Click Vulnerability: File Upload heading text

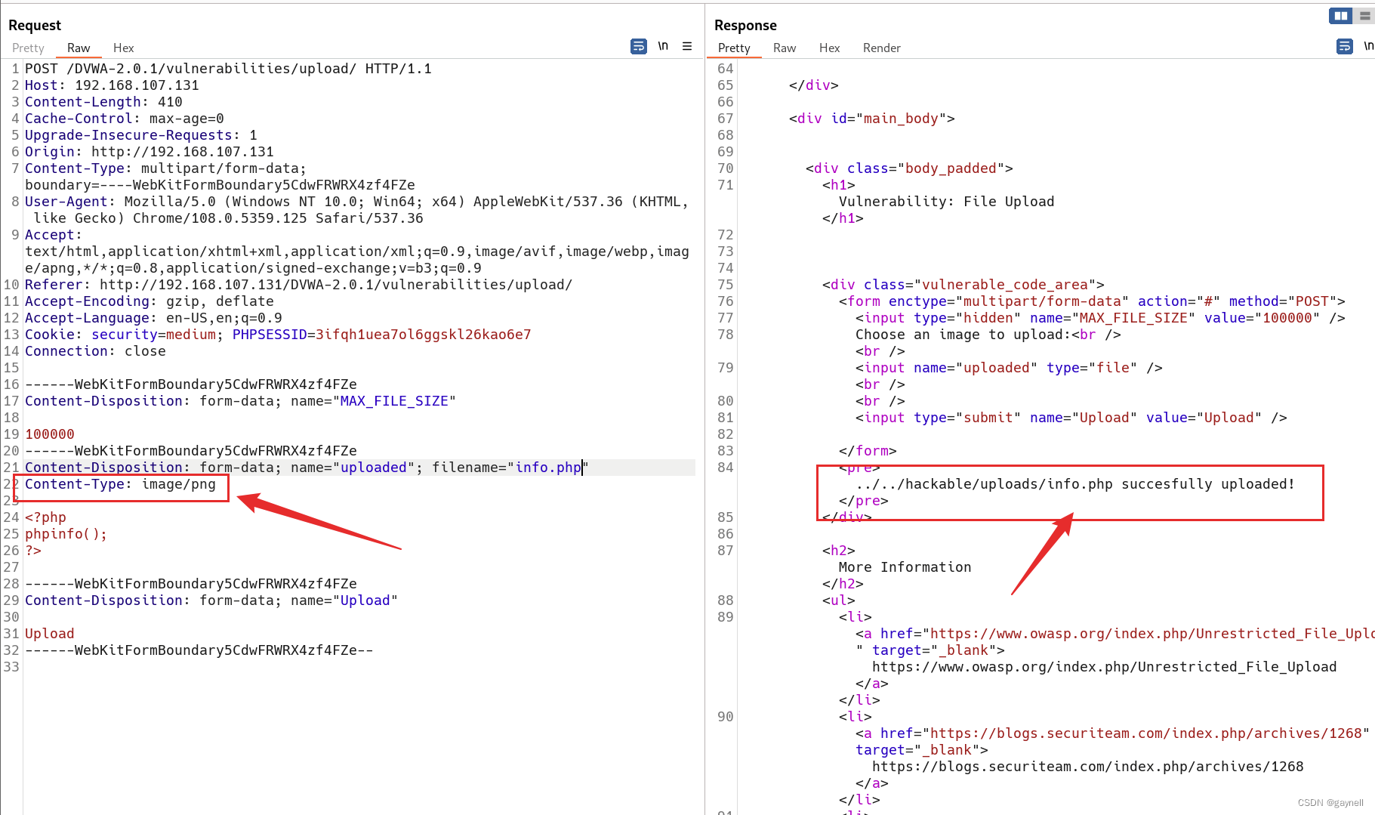click(x=947, y=202)
